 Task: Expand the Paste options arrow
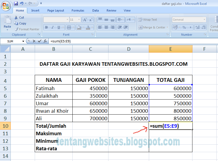coord(7,30)
